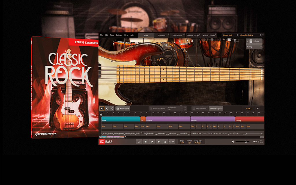Adjust the master volume slider knob
Image resolution: width=296 pixels, height=185 pixels.
point(246,142)
